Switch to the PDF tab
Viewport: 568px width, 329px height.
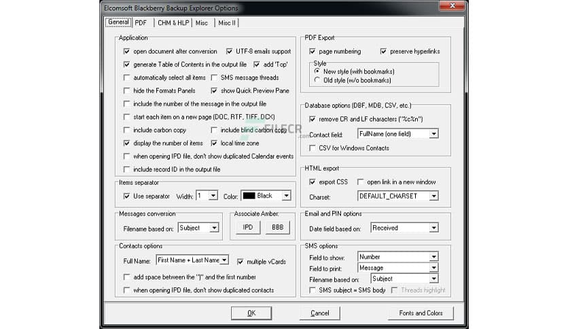[x=141, y=23]
